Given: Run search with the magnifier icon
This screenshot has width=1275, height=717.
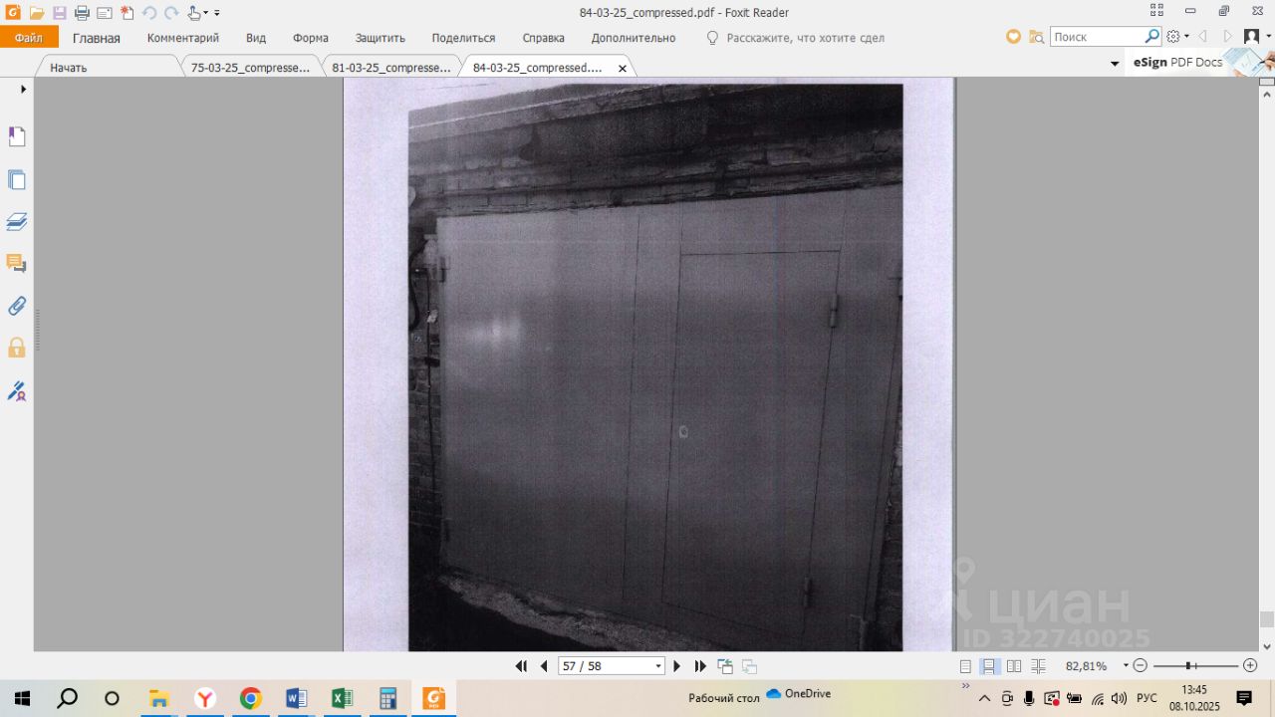Looking at the screenshot, I should pos(1152,37).
